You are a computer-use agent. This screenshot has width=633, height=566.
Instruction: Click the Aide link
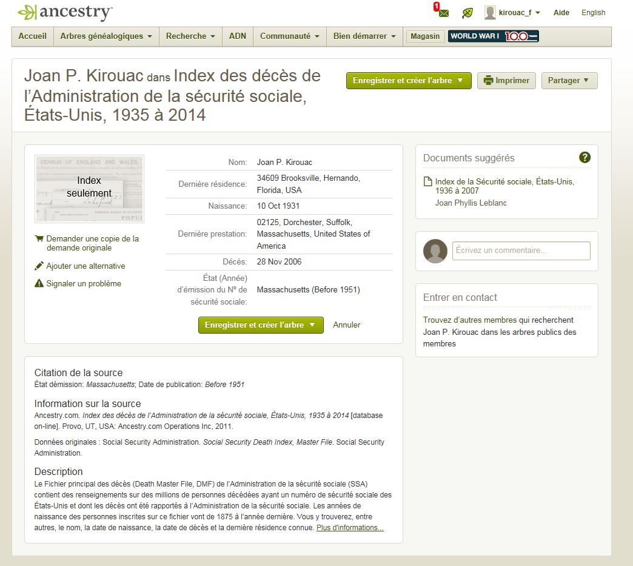[561, 13]
